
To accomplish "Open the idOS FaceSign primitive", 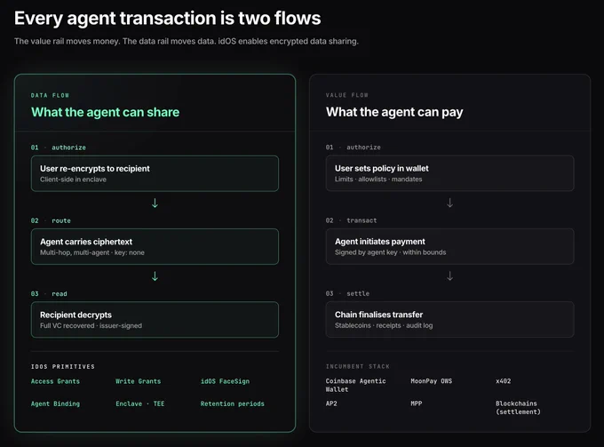I will tap(225, 381).
